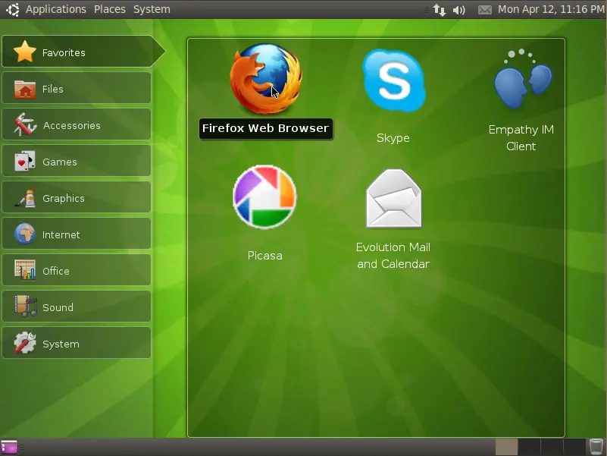The height and width of the screenshot is (456, 607).
Task: Open the Sound category
Action: [77, 307]
